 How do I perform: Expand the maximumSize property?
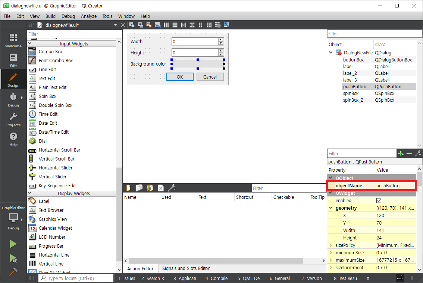pos(331,260)
